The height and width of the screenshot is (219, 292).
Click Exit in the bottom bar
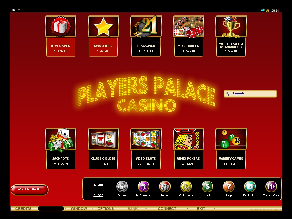point(201,208)
